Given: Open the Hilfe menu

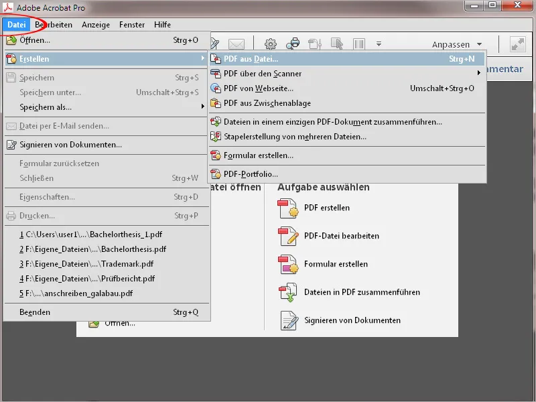Looking at the screenshot, I should click(162, 25).
